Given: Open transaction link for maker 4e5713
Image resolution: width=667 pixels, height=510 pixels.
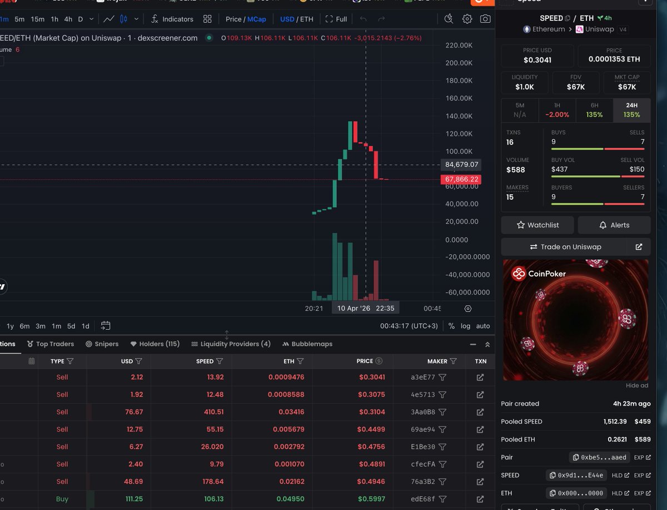Looking at the screenshot, I should pyautogui.click(x=480, y=395).
